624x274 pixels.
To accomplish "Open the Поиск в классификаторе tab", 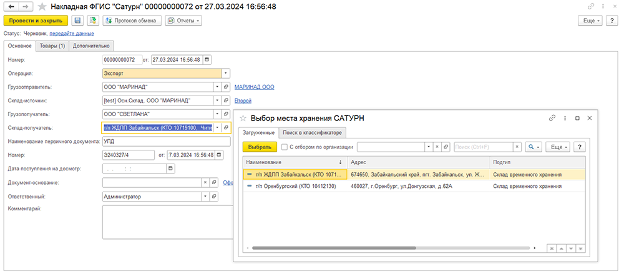I will coord(313,132).
